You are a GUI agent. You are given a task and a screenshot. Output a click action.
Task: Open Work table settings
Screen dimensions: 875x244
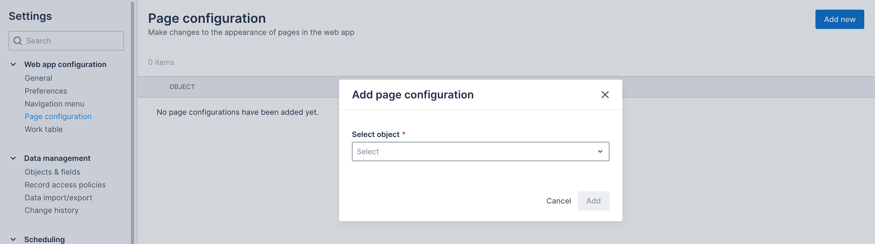click(x=43, y=129)
